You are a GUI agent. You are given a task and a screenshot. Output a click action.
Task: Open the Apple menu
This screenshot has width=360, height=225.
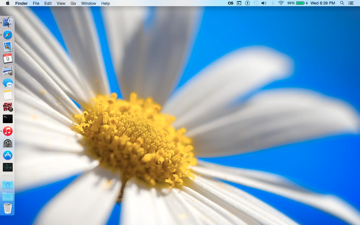coord(8,3)
